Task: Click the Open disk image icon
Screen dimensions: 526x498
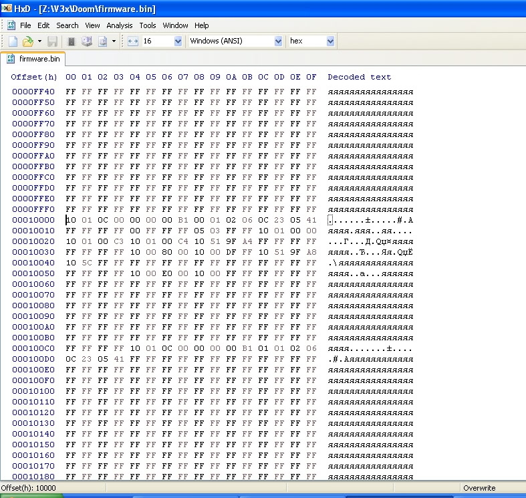Action: 102,41
